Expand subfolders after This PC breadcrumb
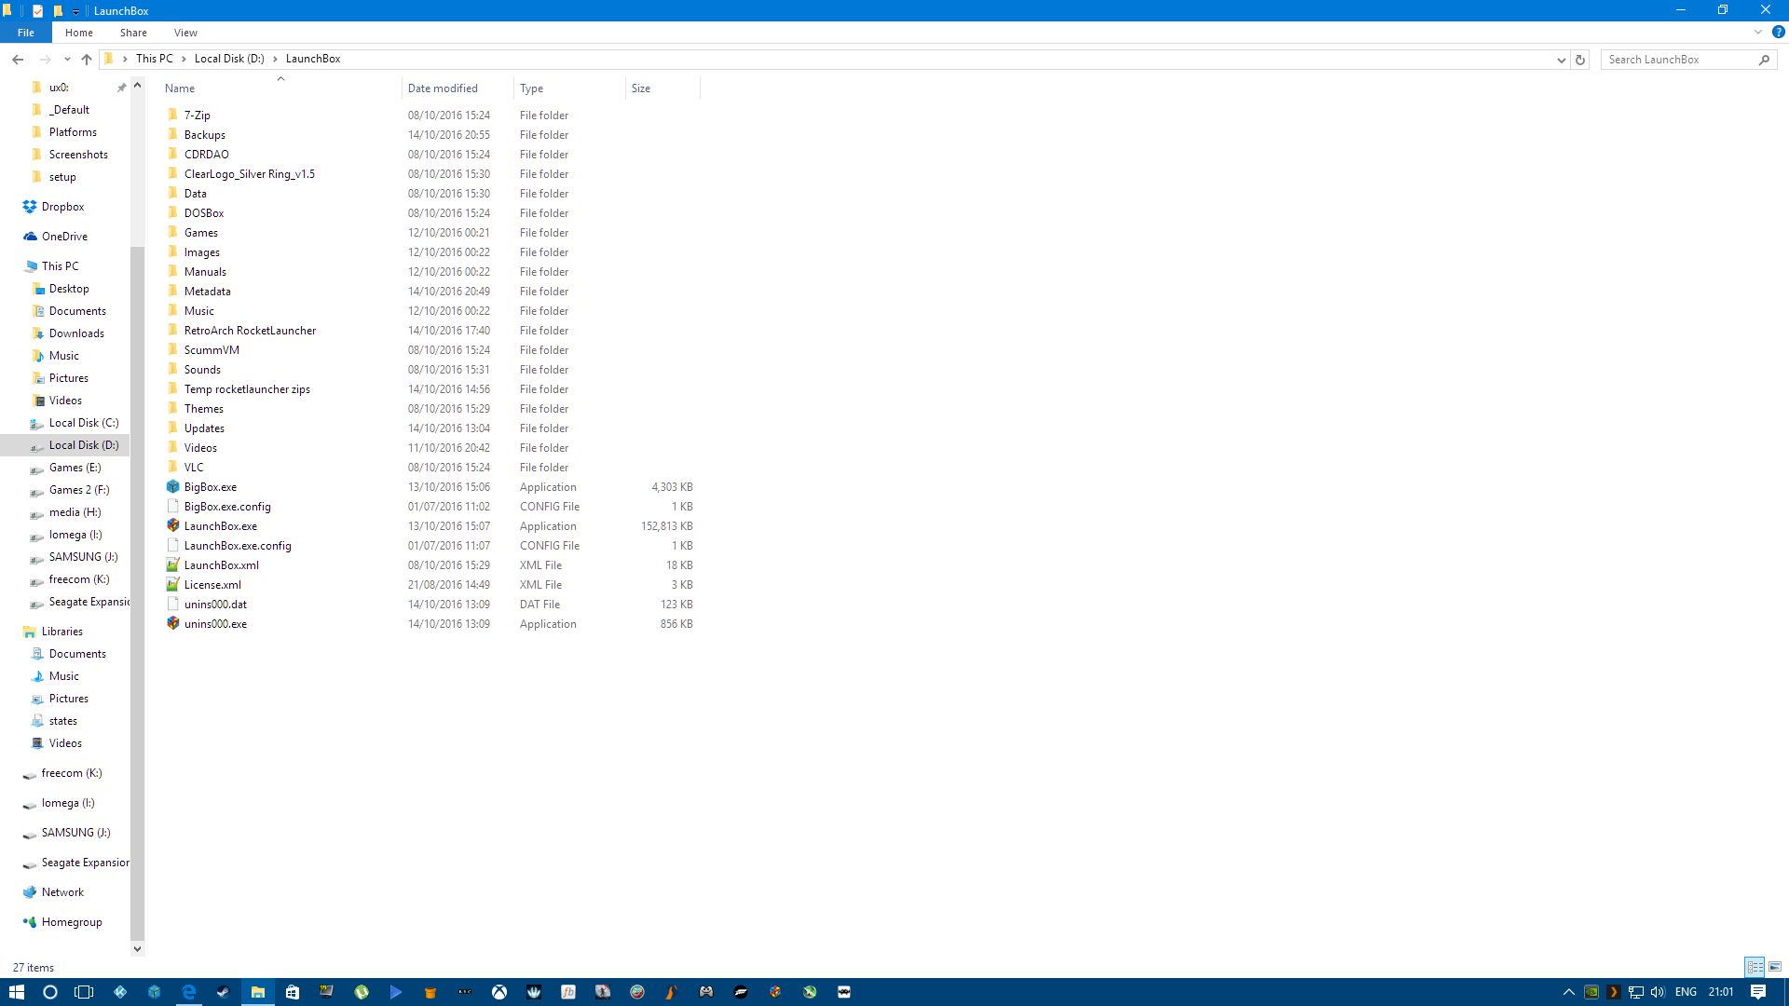Viewport: 1789px width, 1006px height. tap(184, 59)
